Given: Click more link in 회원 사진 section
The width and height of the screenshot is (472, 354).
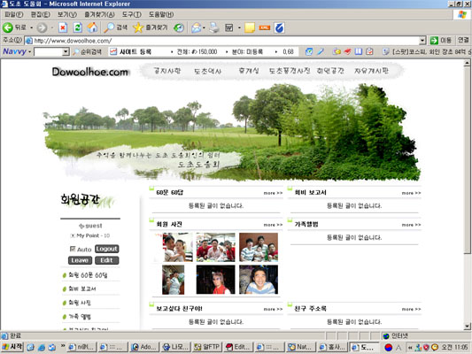Looking at the screenshot, I should click(273, 225).
